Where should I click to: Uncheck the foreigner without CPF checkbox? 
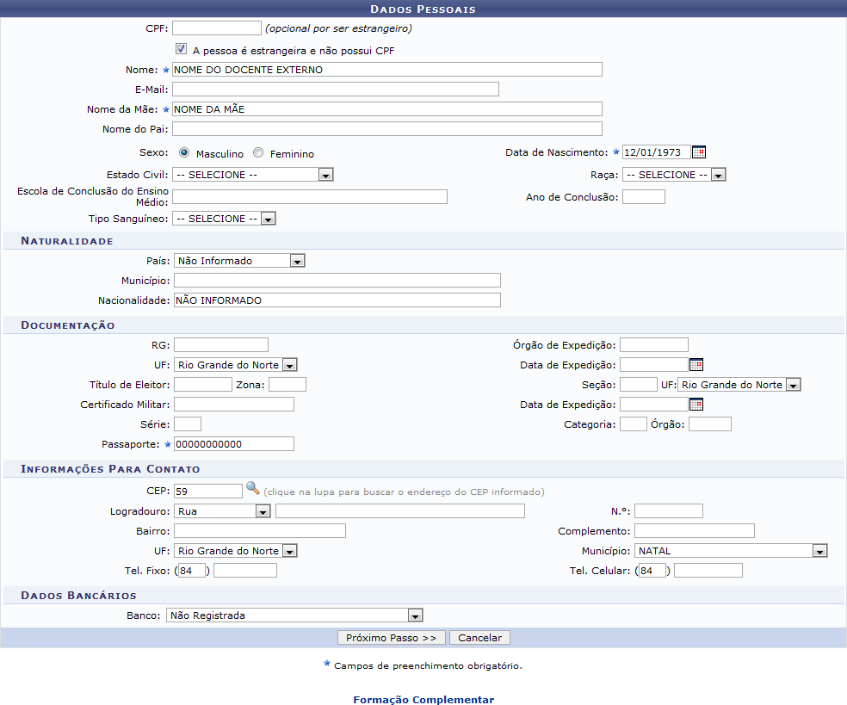click(182, 50)
